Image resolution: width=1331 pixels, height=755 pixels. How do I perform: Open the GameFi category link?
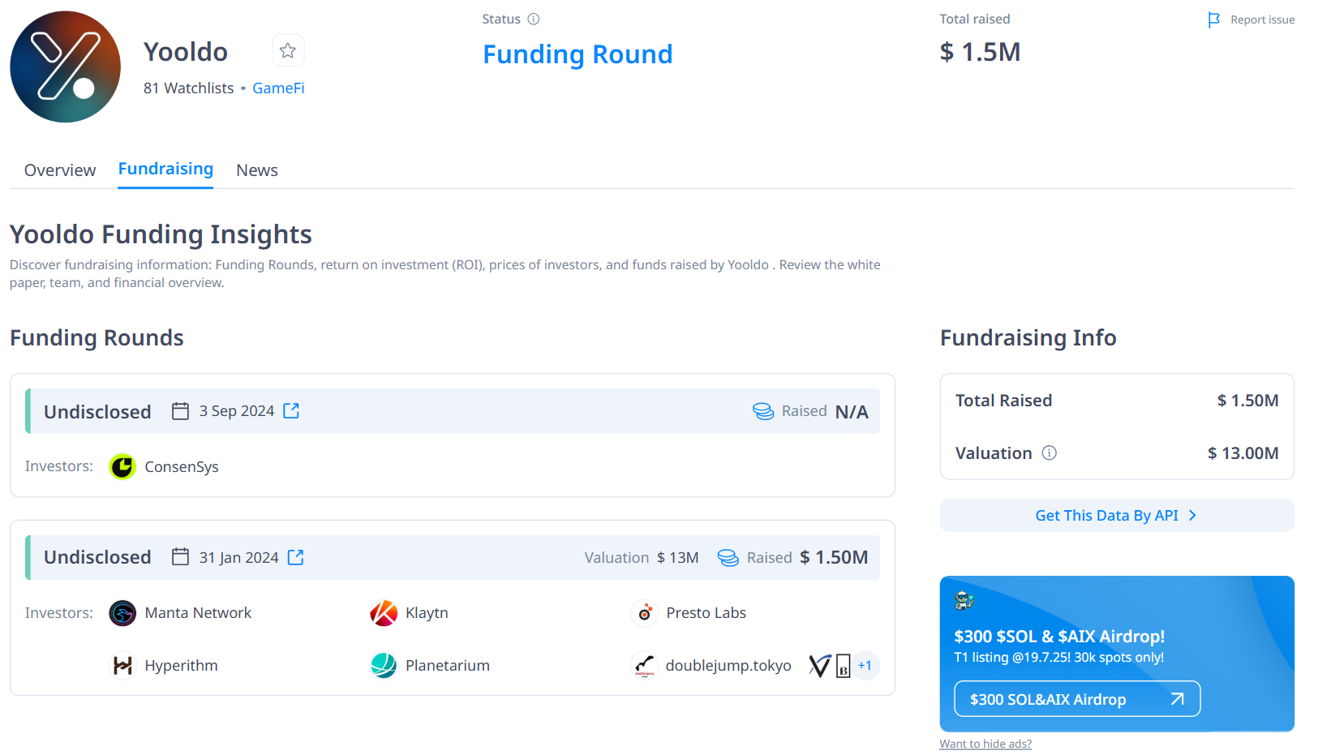tap(278, 88)
